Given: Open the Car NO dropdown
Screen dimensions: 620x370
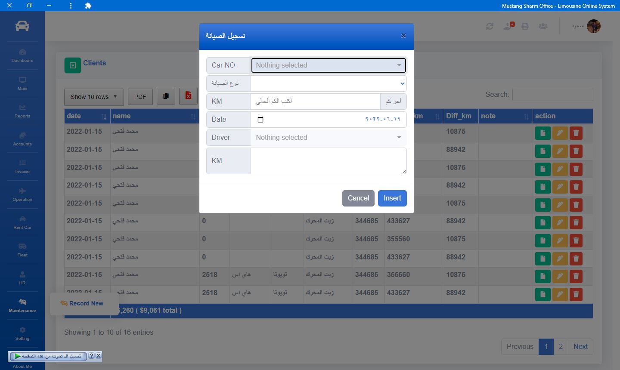Looking at the screenshot, I should [328, 65].
